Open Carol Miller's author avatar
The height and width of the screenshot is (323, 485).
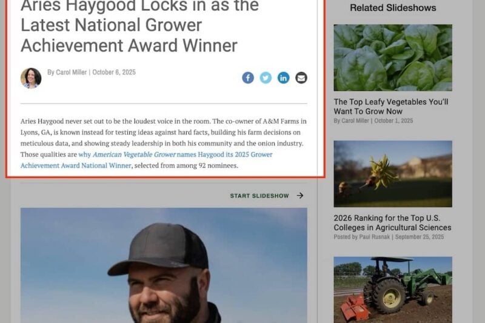click(31, 78)
